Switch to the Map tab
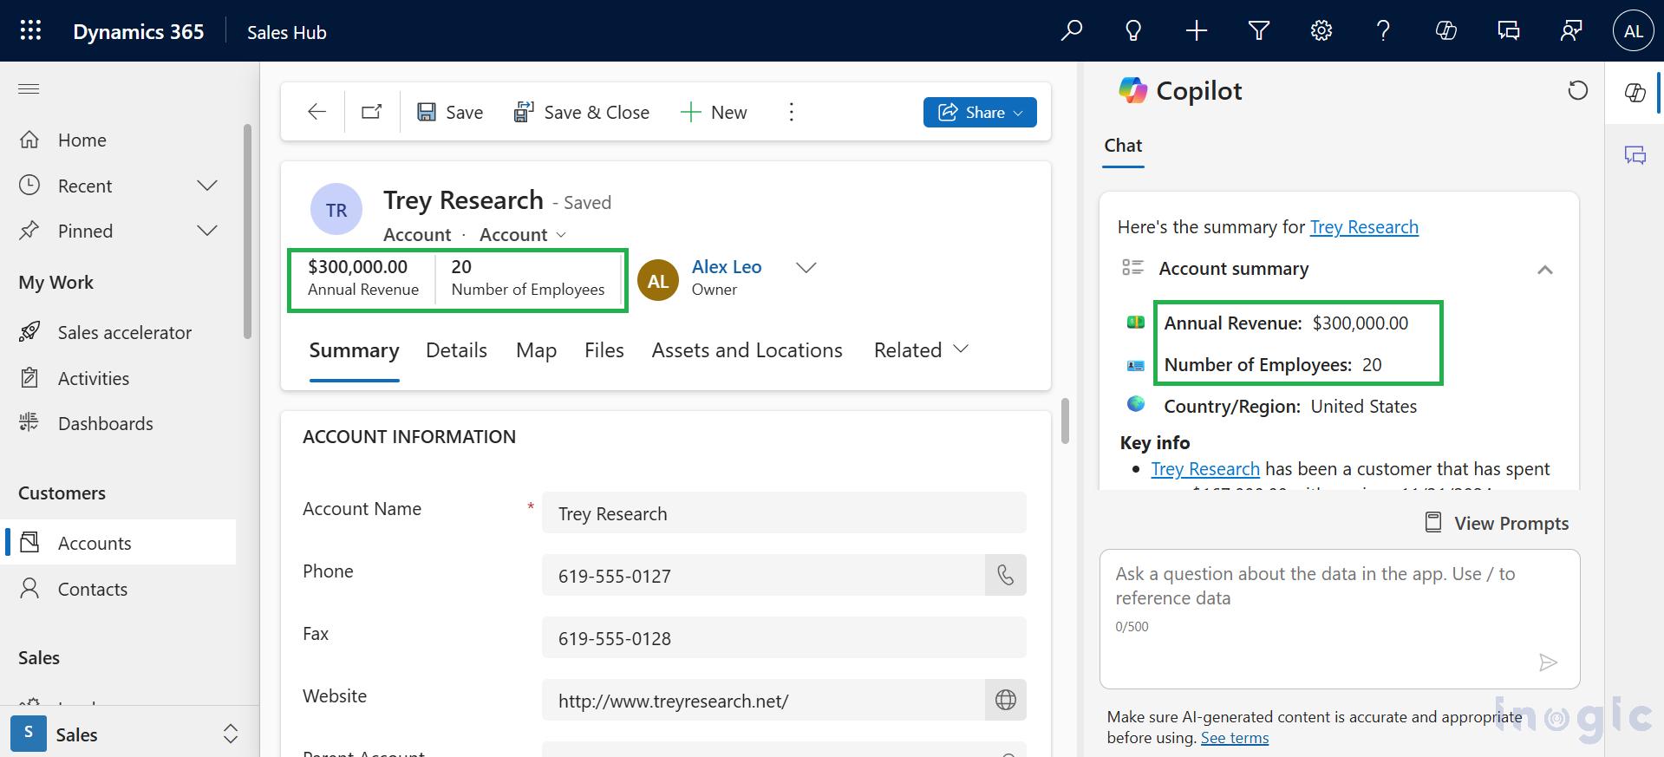The height and width of the screenshot is (757, 1664). pyautogui.click(x=536, y=350)
